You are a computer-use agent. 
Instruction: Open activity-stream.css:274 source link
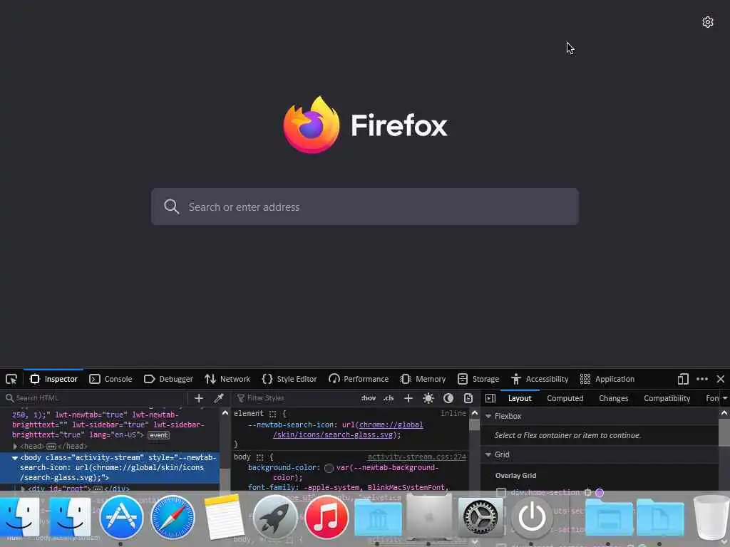[416, 457]
